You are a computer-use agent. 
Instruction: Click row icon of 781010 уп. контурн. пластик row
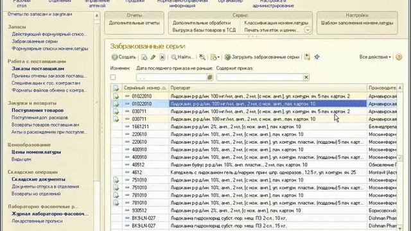(x=116, y=203)
